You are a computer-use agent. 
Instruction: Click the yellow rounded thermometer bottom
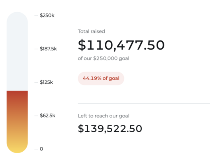17,146
